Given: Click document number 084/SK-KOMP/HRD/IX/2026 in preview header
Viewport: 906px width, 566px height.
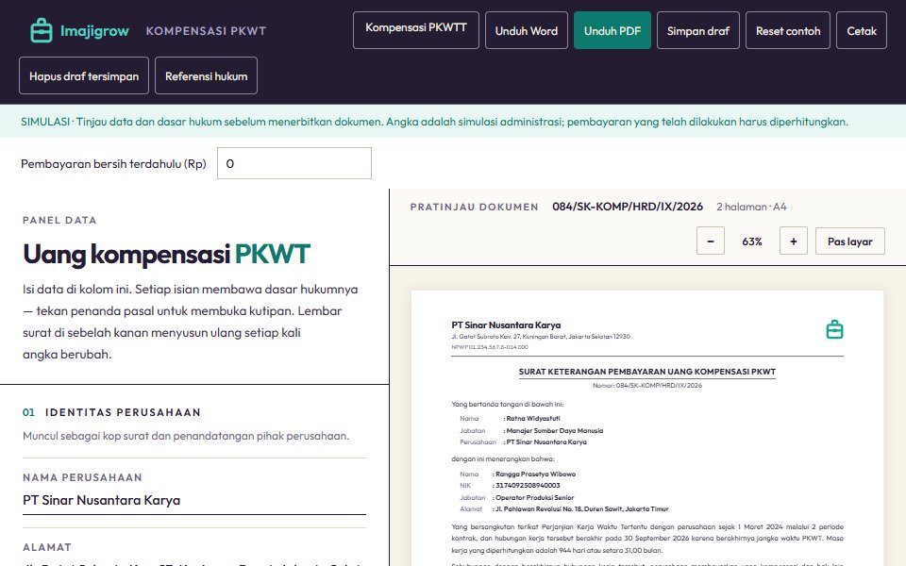Looking at the screenshot, I should tap(628, 207).
